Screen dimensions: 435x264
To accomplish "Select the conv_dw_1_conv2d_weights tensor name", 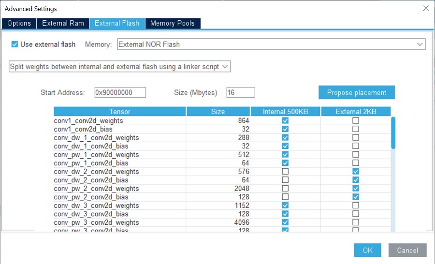I will pyautogui.click(x=96, y=138).
